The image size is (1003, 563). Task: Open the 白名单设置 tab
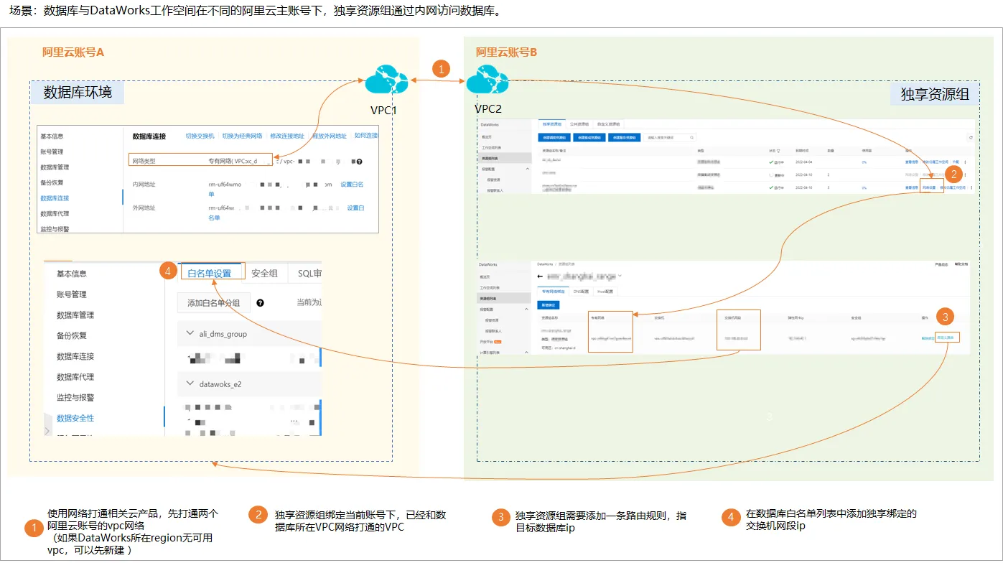(x=210, y=273)
